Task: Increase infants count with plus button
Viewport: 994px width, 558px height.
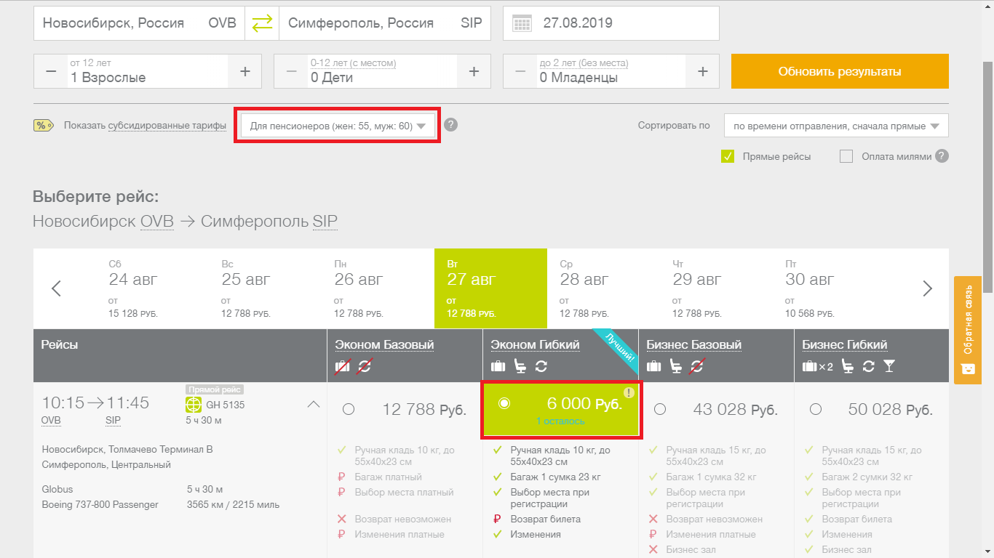Action: pos(703,71)
